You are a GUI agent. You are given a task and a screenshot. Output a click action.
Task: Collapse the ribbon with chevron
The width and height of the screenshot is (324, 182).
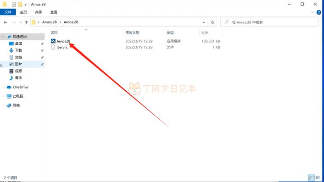point(313,12)
